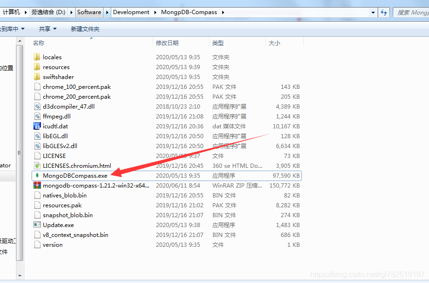This screenshot has height=283, width=429.
Task: Open the 共享 dropdown menu
Action: (48, 29)
